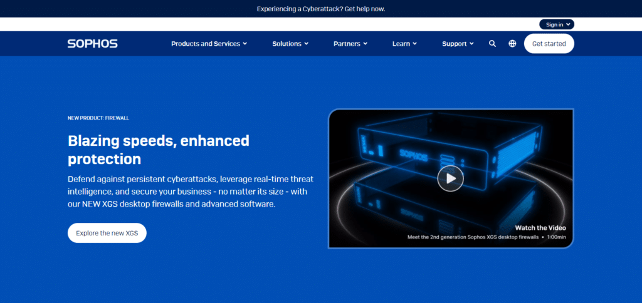Click the Defend against persistent cyberattacks paragraph

[x=191, y=192]
